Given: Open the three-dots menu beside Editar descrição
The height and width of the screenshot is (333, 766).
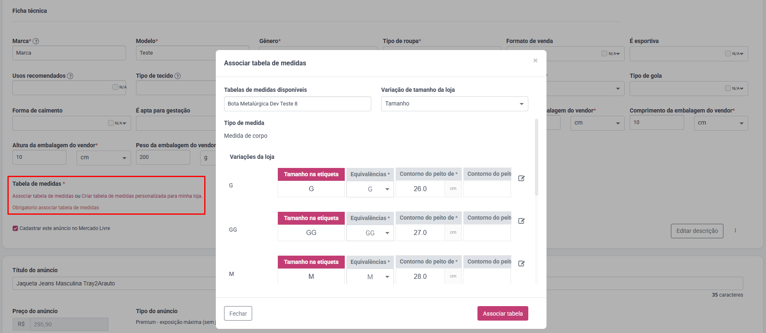Looking at the screenshot, I should click(x=735, y=230).
